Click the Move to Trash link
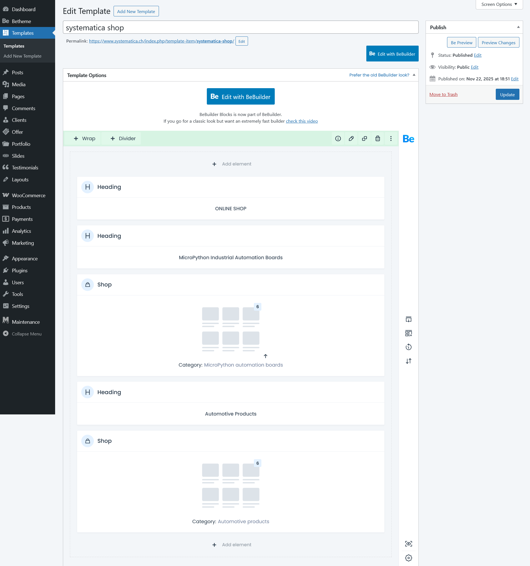The width and height of the screenshot is (530, 566). coord(443,95)
